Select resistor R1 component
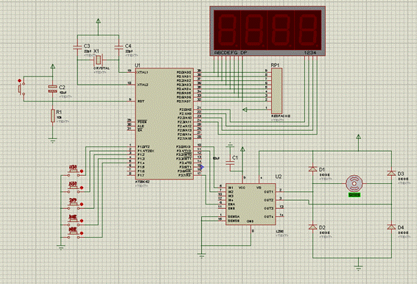 [x=52, y=116]
